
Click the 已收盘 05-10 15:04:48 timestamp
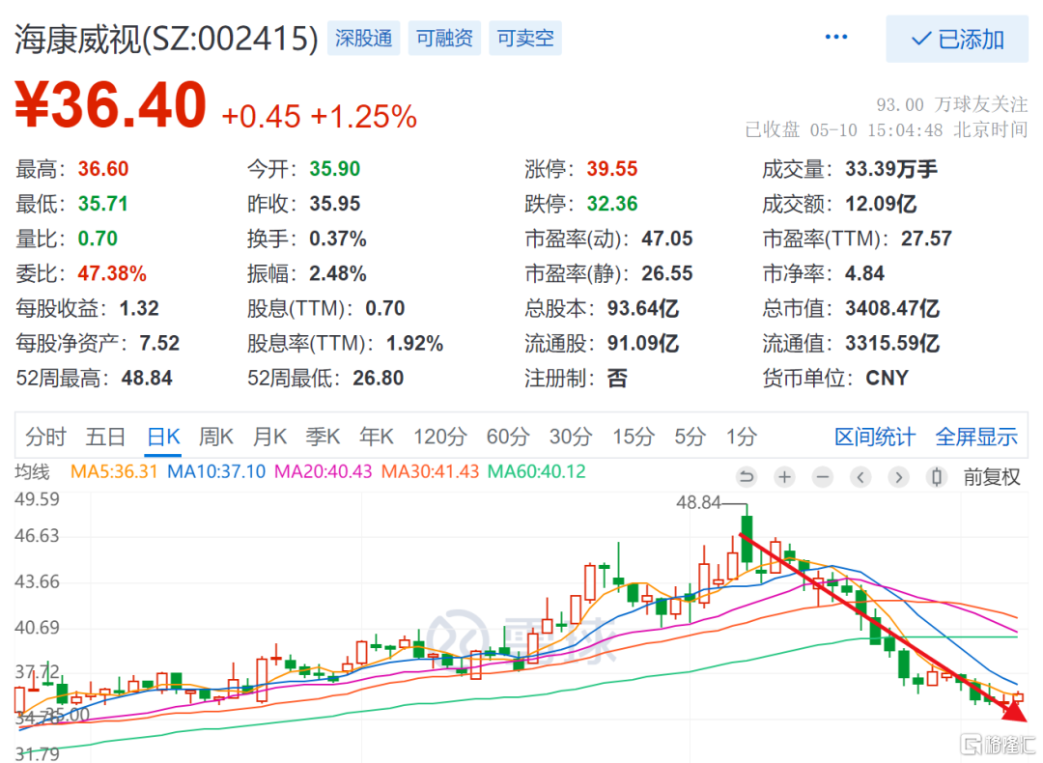pos(887,129)
